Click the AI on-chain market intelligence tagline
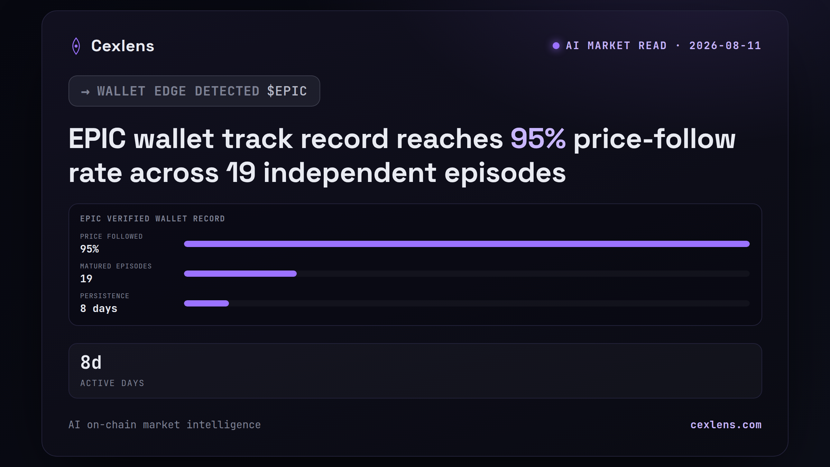The height and width of the screenshot is (467, 830). 165,425
